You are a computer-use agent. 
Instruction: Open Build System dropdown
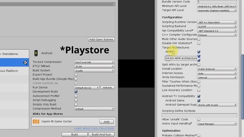tap(94, 70)
